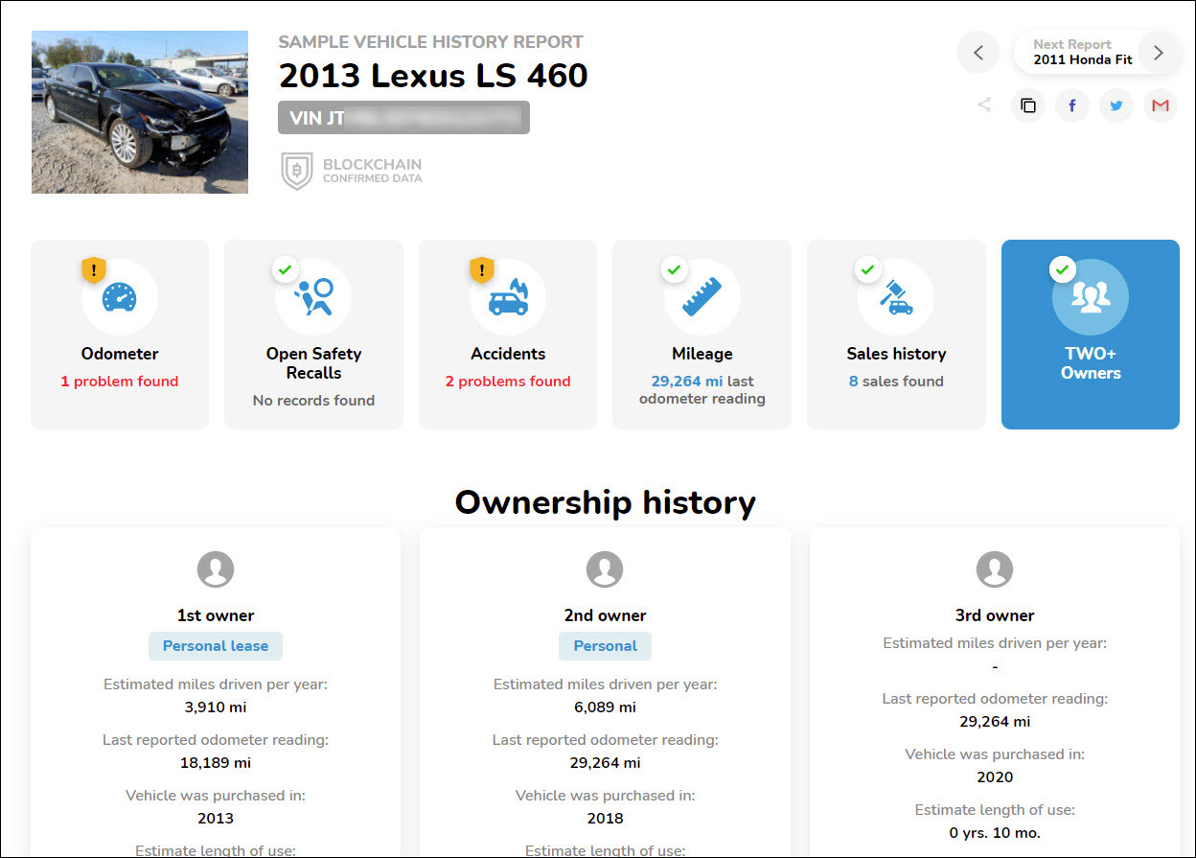Viewport: 1196px width, 858px height.
Task: Click the Ownership history heading
Action: 605,502
